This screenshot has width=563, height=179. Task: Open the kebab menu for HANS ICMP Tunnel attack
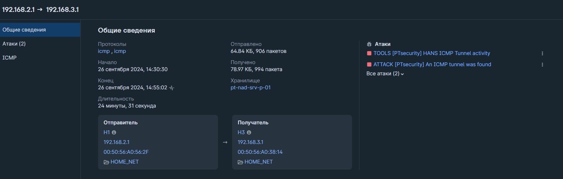pos(542,53)
